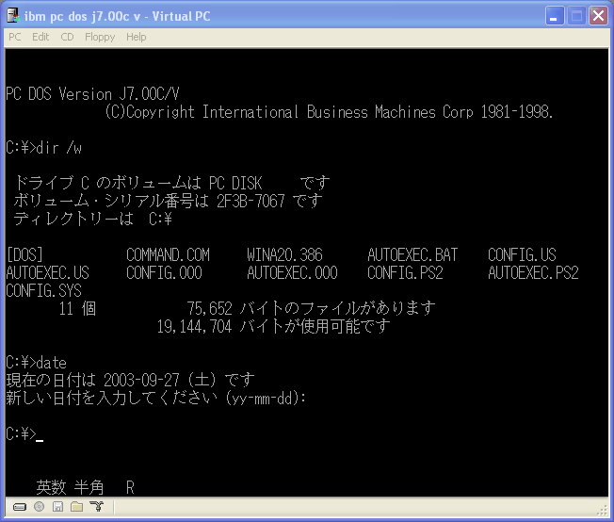Click the blinking cursor at last prompt

pos(40,440)
